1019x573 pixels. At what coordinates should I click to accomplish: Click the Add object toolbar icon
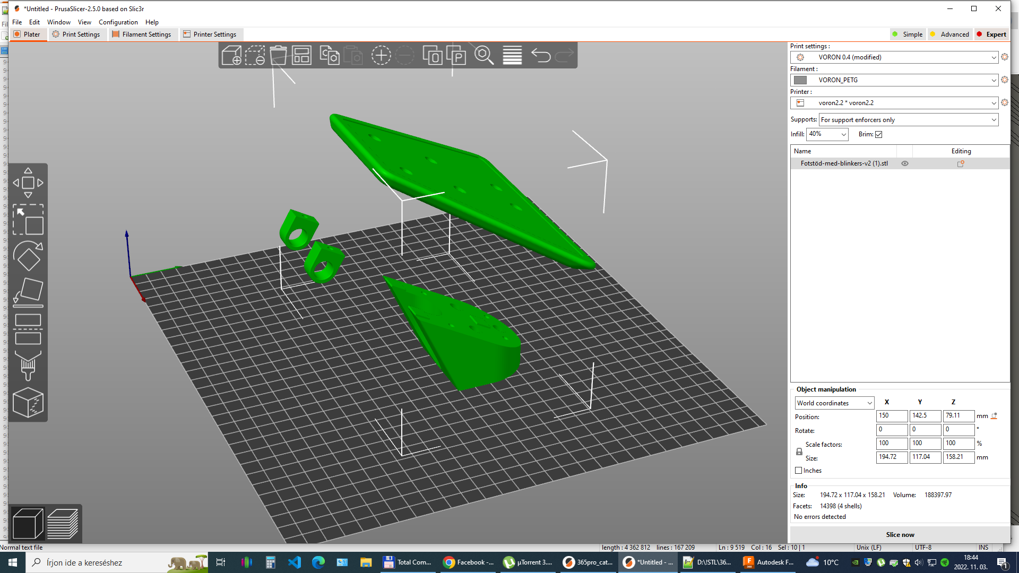click(x=231, y=55)
